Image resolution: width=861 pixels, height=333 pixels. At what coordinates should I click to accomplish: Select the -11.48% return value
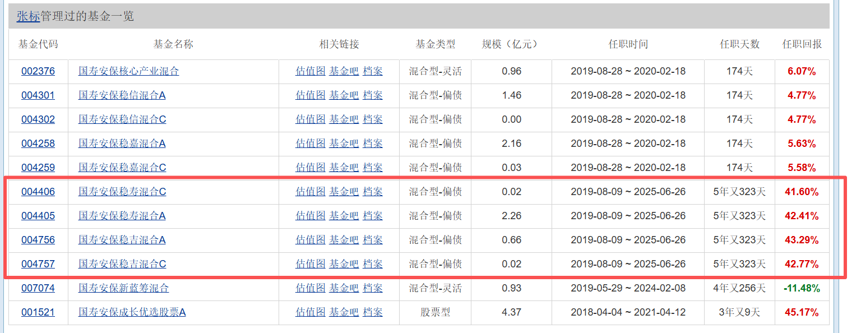pos(802,288)
